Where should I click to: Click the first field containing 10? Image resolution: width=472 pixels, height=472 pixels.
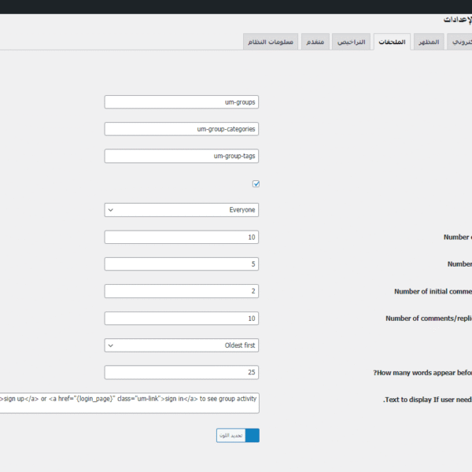182,238
